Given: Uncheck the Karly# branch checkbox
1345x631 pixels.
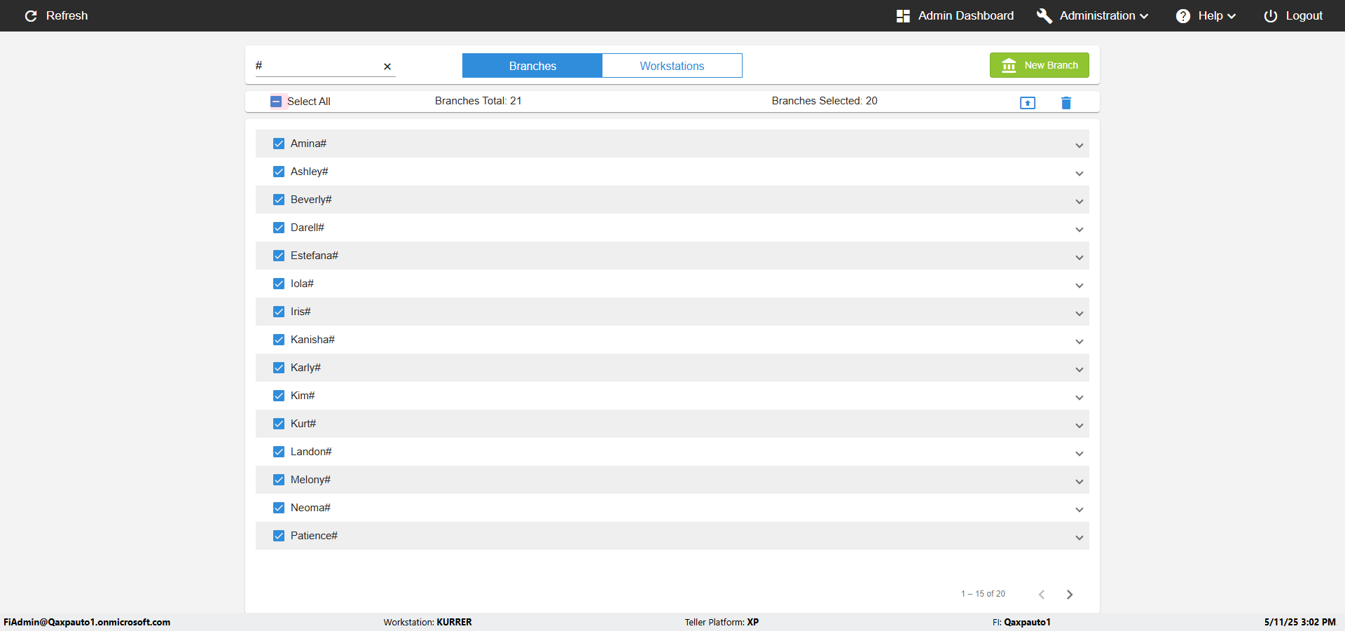Looking at the screenshot, I should click(279, 368).
